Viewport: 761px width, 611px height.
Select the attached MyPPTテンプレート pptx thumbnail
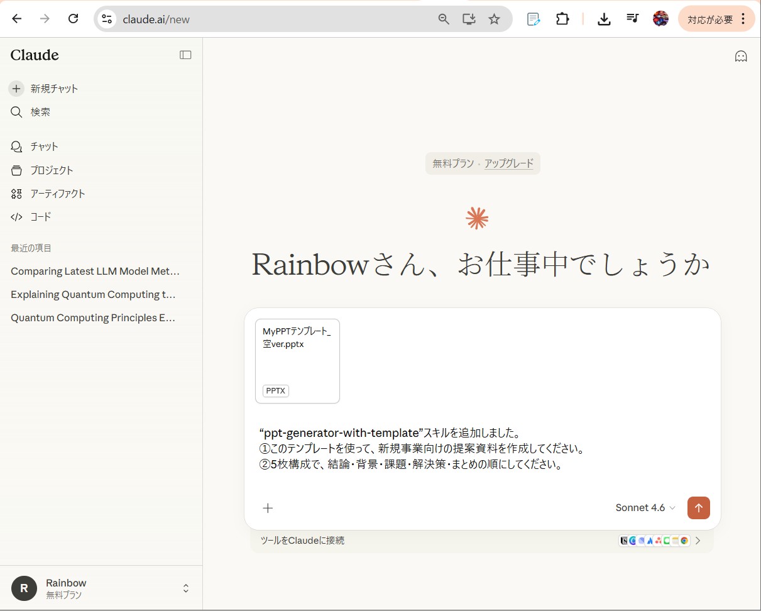coord(297,361)
